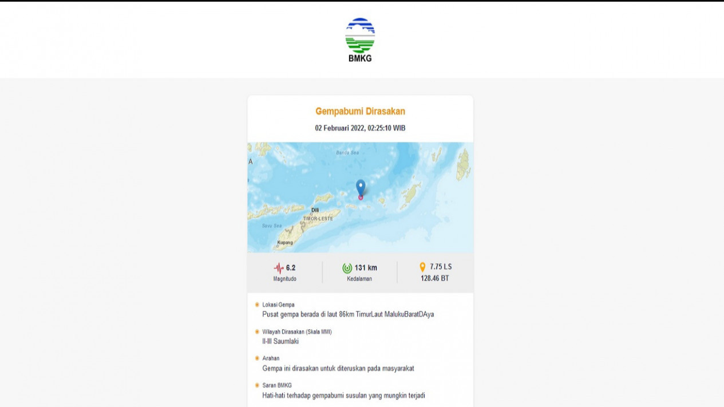Click the green Kedalaman depth icon
This screenshot has height=407, width=724.
pyautogui.click(x=347, y=267)
